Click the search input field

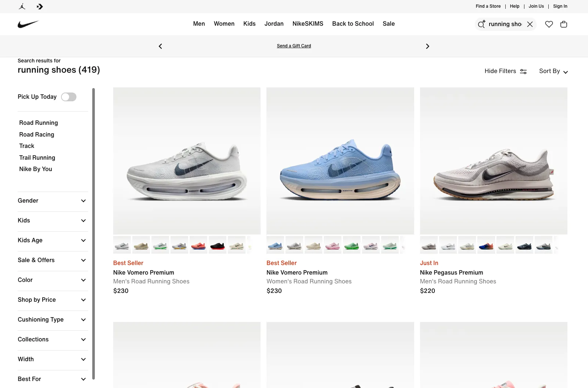[x=505, y=24]
